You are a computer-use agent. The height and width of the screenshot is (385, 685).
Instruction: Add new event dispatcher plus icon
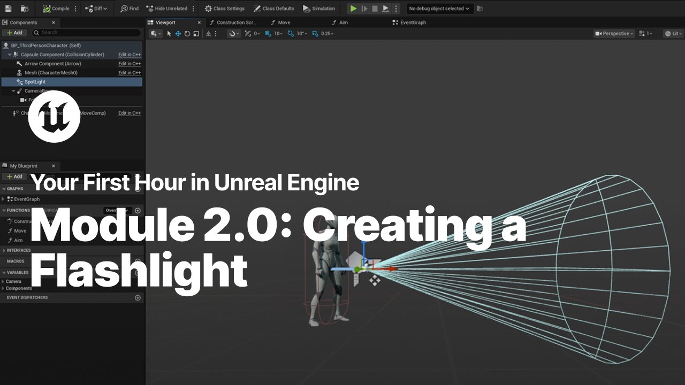pos(138,298)
